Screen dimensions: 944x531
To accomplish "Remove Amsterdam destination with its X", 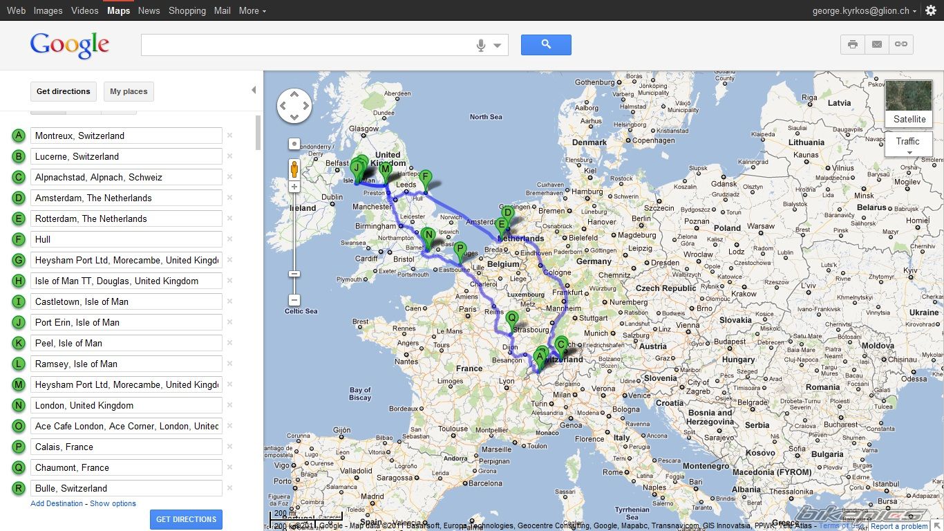I will point(229,198).
